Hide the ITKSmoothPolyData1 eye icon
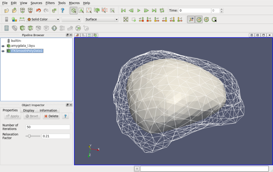Image resolution: width=273 pixels, height=172 pixels. click(x=3, y=51)
